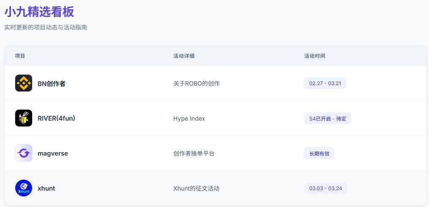429x207 pixels.
Task: Click the Hype Index activity detail
Action: [x=189, y=118]
